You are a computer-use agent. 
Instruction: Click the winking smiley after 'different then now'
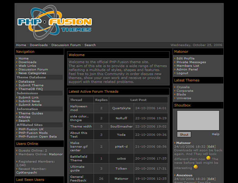[209, 158]
